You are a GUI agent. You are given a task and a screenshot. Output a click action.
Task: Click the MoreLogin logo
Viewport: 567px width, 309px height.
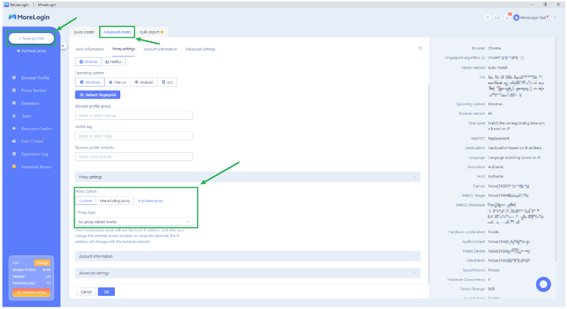[29, 17]
